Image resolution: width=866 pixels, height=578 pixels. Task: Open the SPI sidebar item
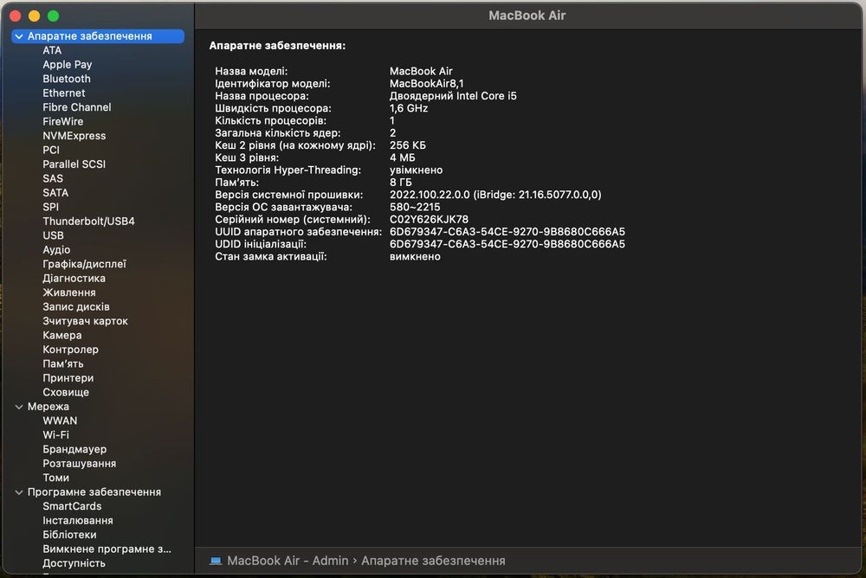tap(51, 207)
